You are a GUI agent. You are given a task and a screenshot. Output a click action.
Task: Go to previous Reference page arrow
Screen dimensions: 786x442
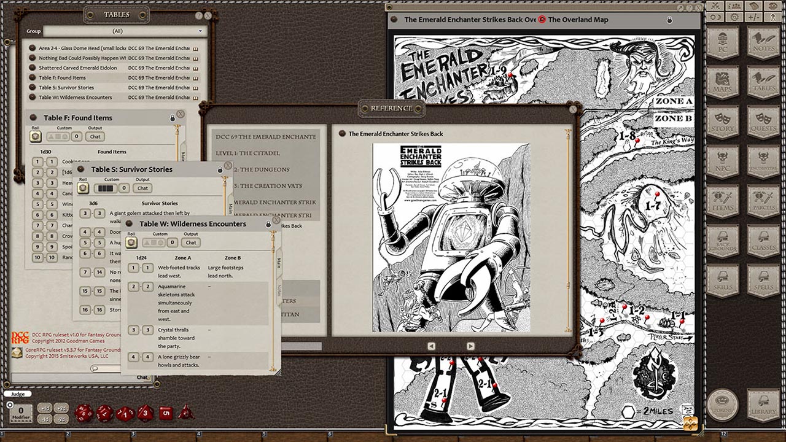click(431, 346)
